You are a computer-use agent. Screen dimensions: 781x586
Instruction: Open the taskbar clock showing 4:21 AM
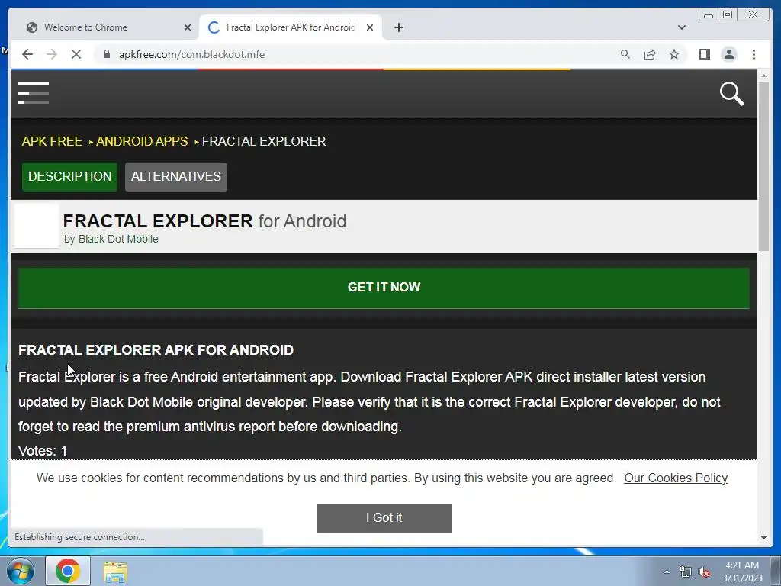coord(742,572)
